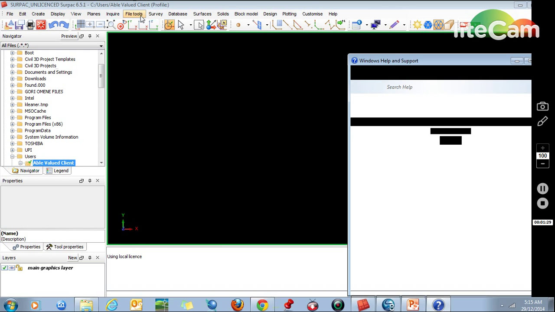Pin the Navigator panel
Image resolution: width=555 pixels, height=312 pixels.
pyautogui.click(x=90, y=36)
